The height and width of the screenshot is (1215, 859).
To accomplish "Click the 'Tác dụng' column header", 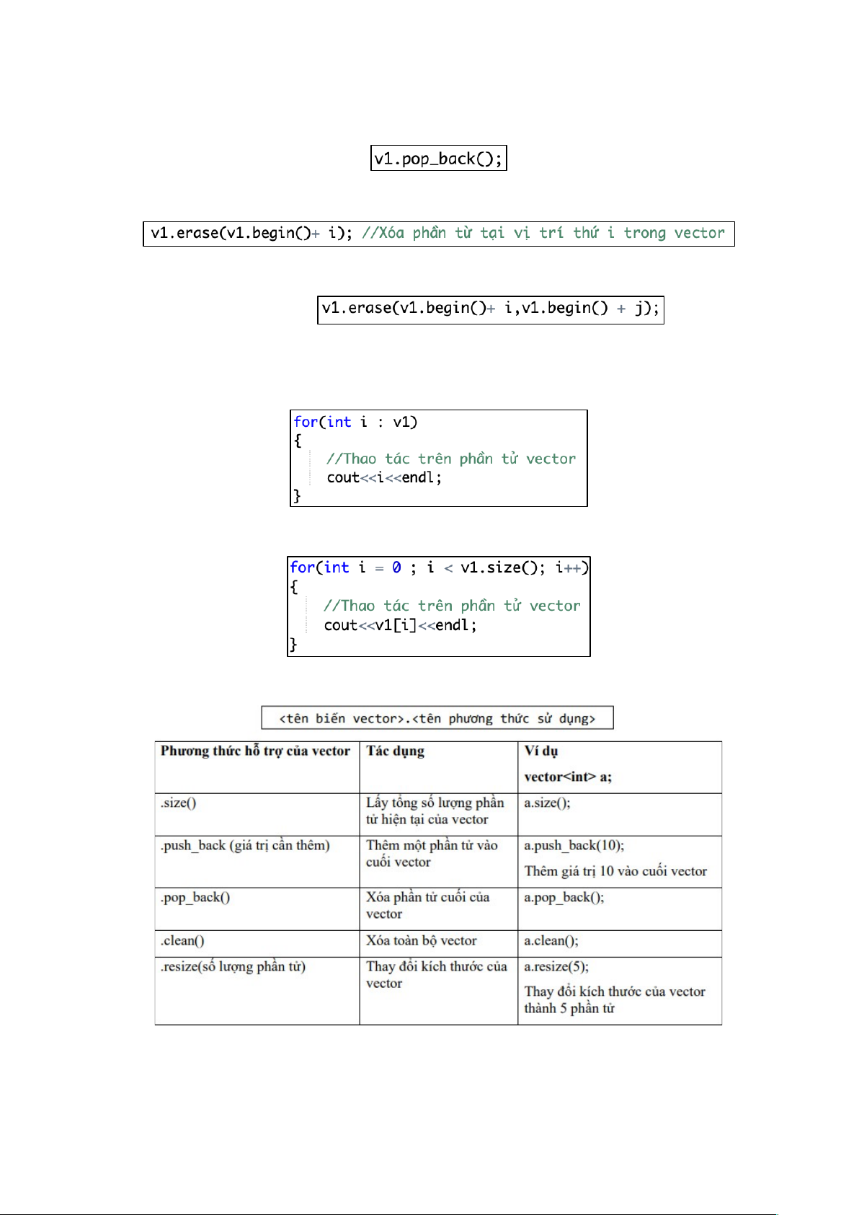I will pos(395,751).
